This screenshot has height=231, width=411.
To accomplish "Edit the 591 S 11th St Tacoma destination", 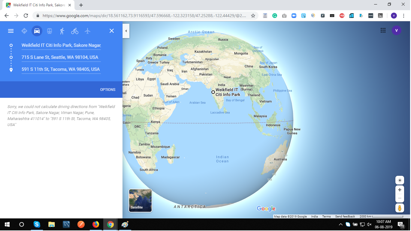I will (x=61, y=69).
